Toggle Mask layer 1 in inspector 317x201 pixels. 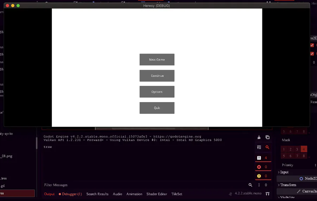point(284,149)
